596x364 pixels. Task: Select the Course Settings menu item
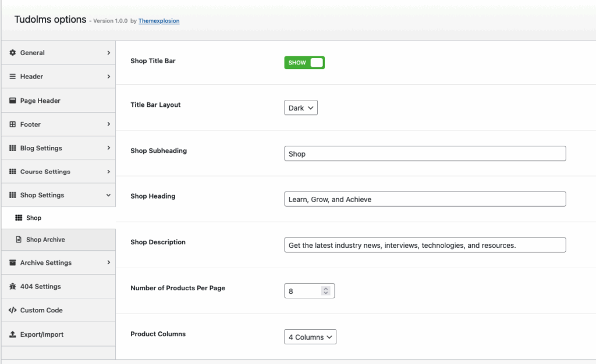pyautogui.click(x=45, y=172)
